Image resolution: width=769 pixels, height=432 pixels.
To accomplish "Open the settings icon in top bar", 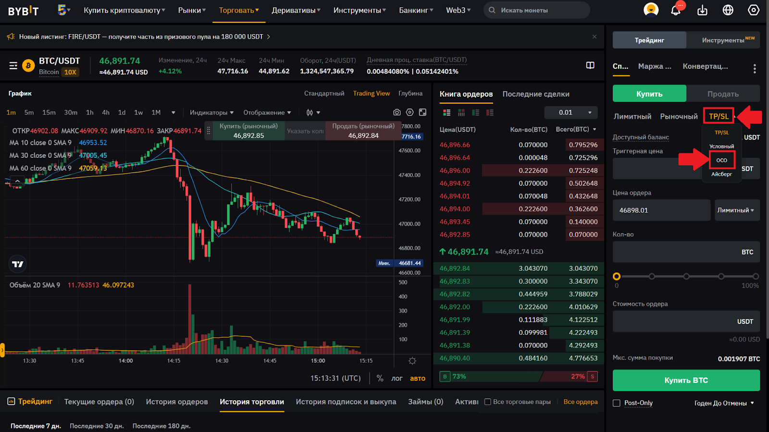I will pos(754,10).
